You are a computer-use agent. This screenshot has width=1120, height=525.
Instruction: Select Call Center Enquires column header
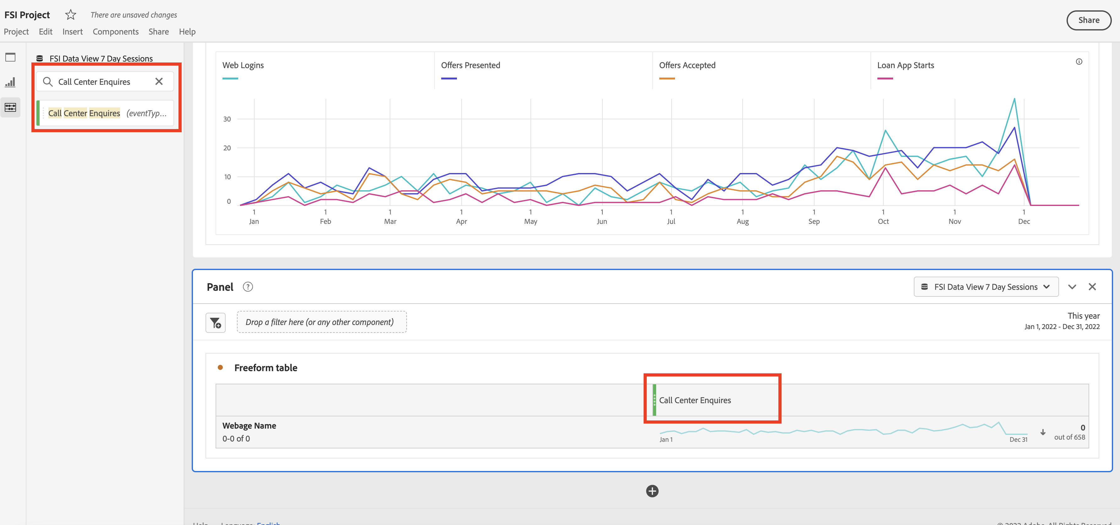[x=695, y=400]
